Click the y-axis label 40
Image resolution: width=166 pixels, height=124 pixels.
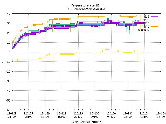(x=9, y=14)
